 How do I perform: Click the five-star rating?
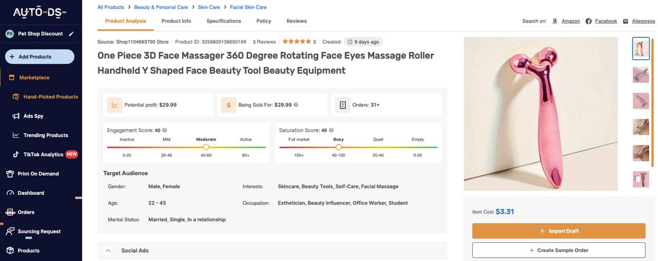click(296, 42)
